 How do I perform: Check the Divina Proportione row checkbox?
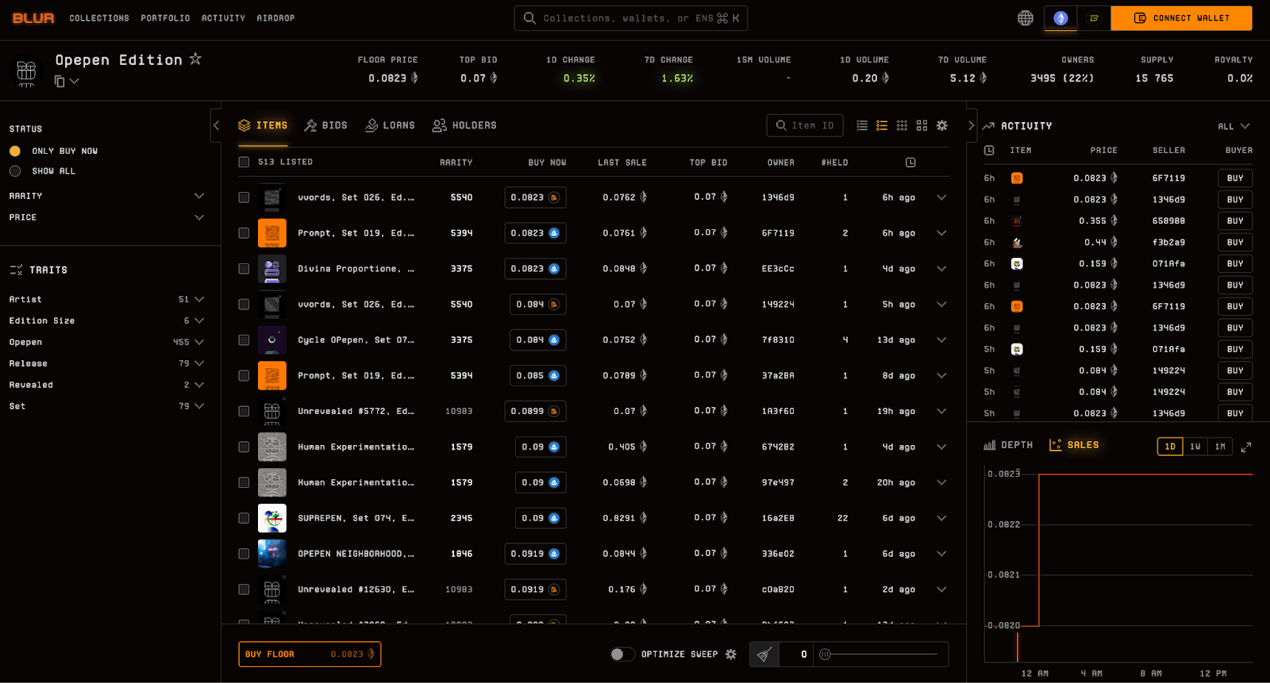(x=244, y=269)
